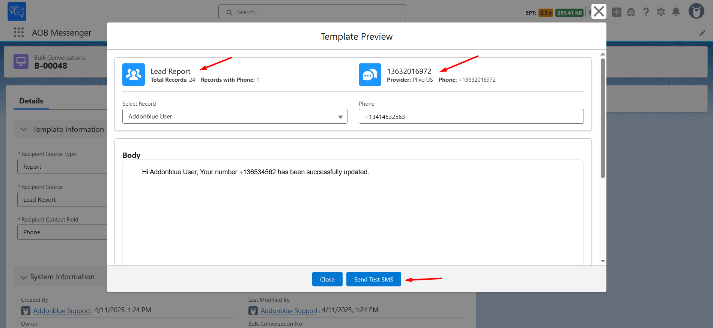View notifications bell
The height and width of the screenshot is (328, 713).
[676, 12]
